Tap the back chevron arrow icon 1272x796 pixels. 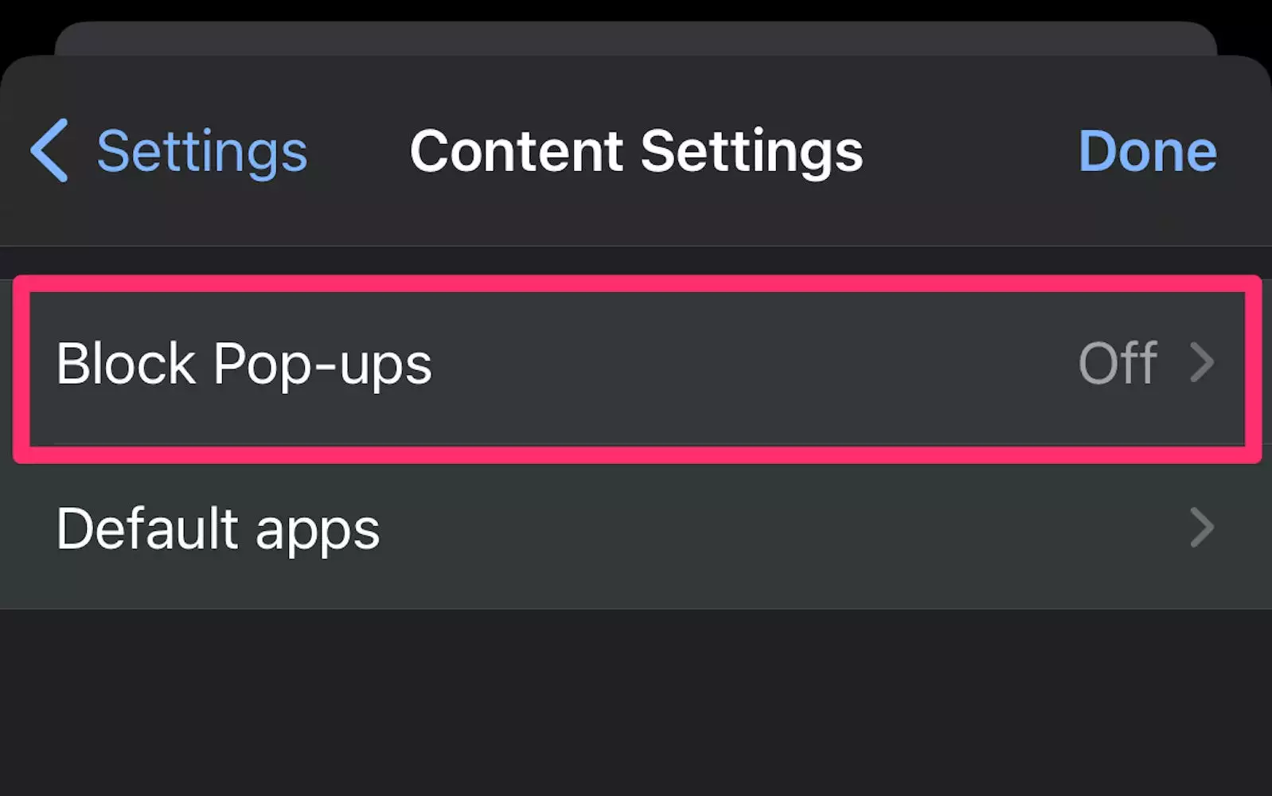[x=49, y=150]
